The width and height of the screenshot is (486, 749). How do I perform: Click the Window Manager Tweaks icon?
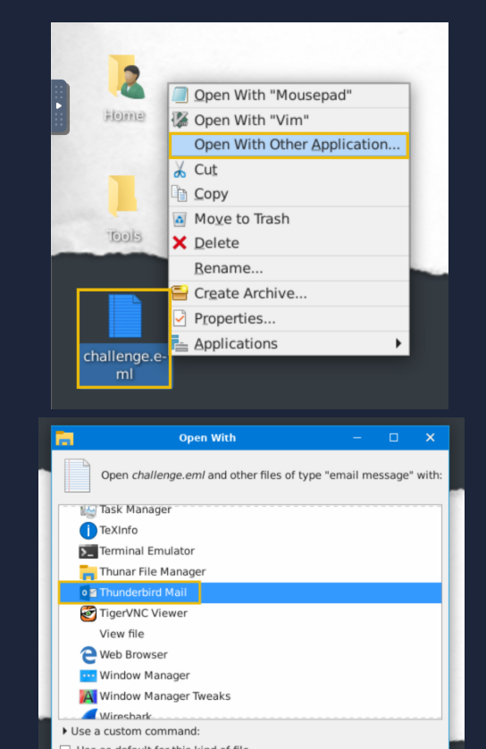click(x=88, y=696)
